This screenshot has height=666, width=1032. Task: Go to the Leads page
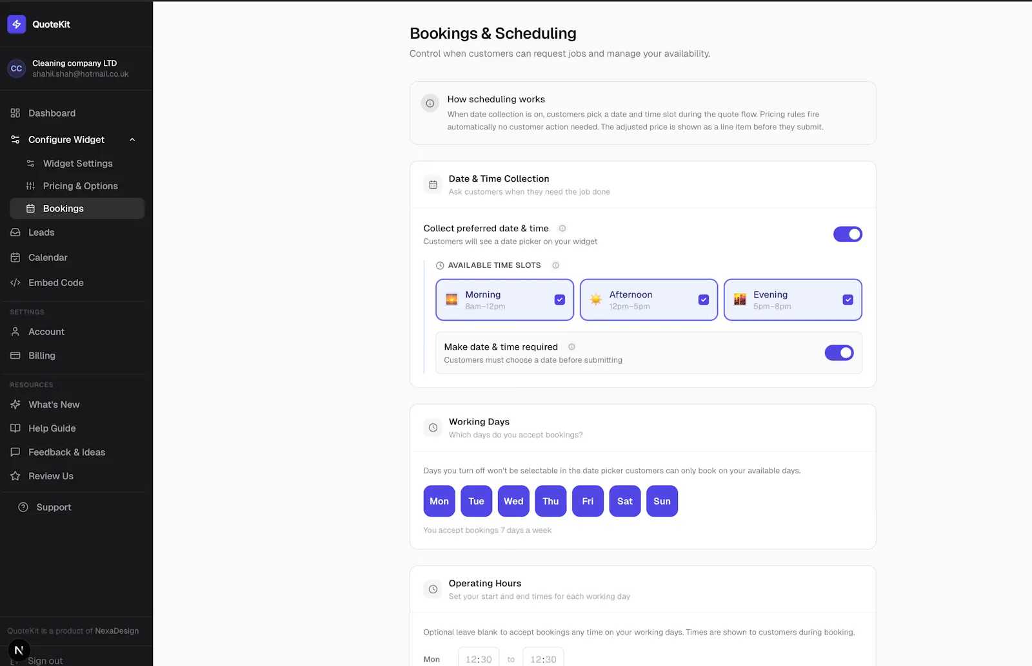pyautogui.click(x=41, y=233)
